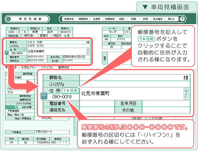198x152 pixels.
Task: Open MAP from the enlarged address view
Action: (x=186, y=94)
